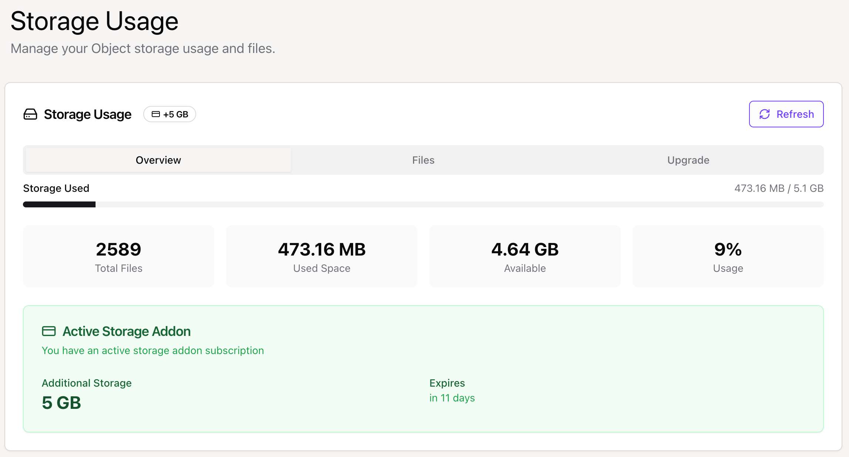Viewport: 849px width, 457px height.
Task: Open the Upgrade tab
Action: pos(688,160)
